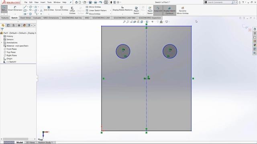This screenshot has width=257, height=144.
Task: Click Material not specified item
Action: (x=16, y=46)
